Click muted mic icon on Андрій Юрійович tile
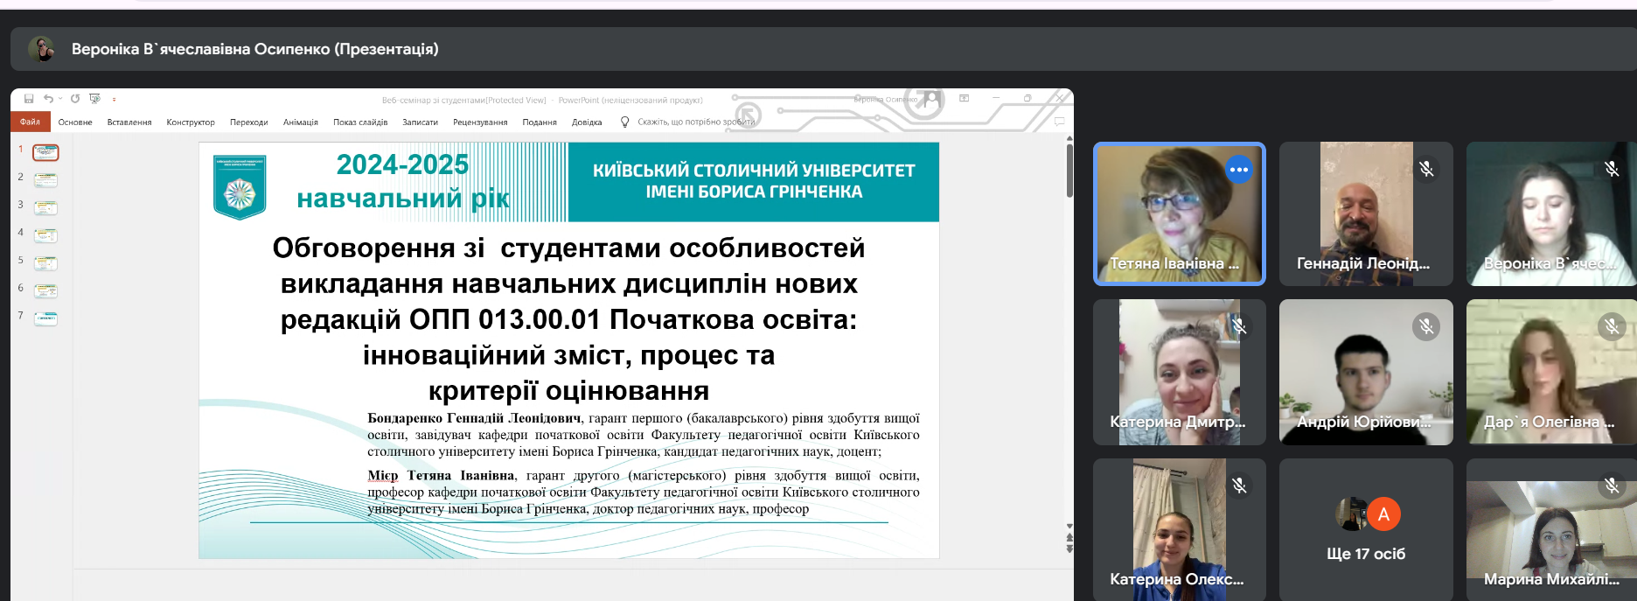The width and height of the screenshot is (1637, 601). point(1426,327)
